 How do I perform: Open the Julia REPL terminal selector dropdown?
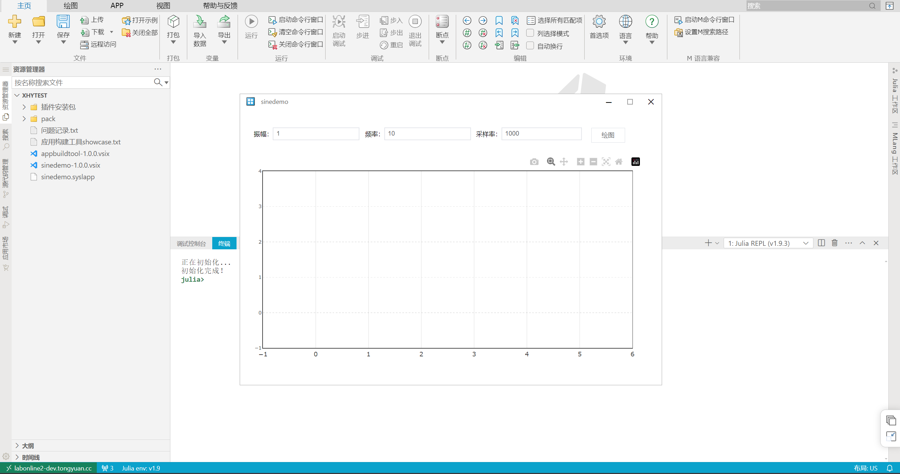(x=768, y=243)
